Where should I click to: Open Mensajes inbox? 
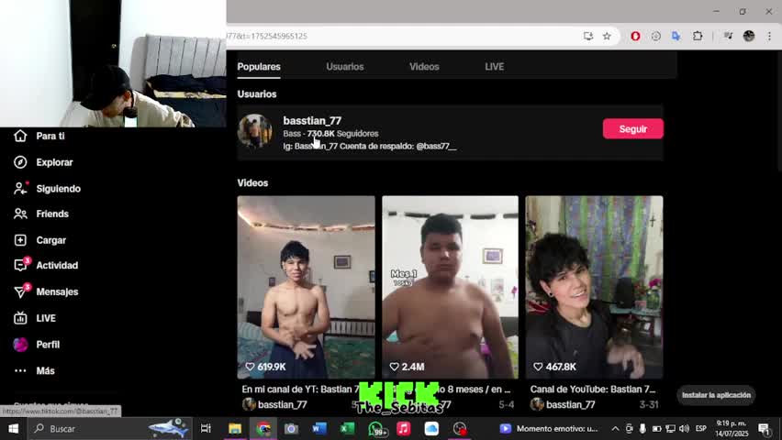coord(46,291)
